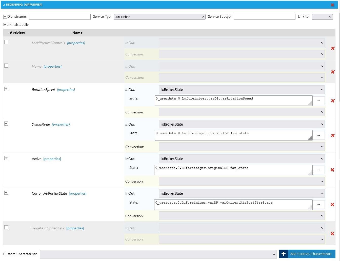
Task: Open RotationSpeed Conversion dropdown
Action: [242, 112]
